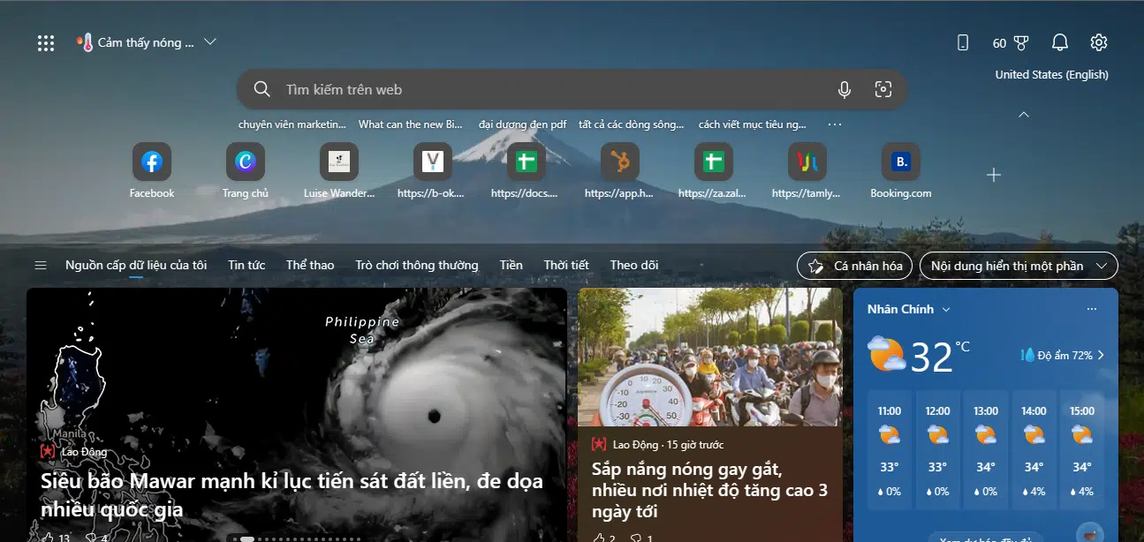Select suggestion 'tất cả các dòng sông...'
Viewport: 1144px width, 542px height.
pos(631,124)
